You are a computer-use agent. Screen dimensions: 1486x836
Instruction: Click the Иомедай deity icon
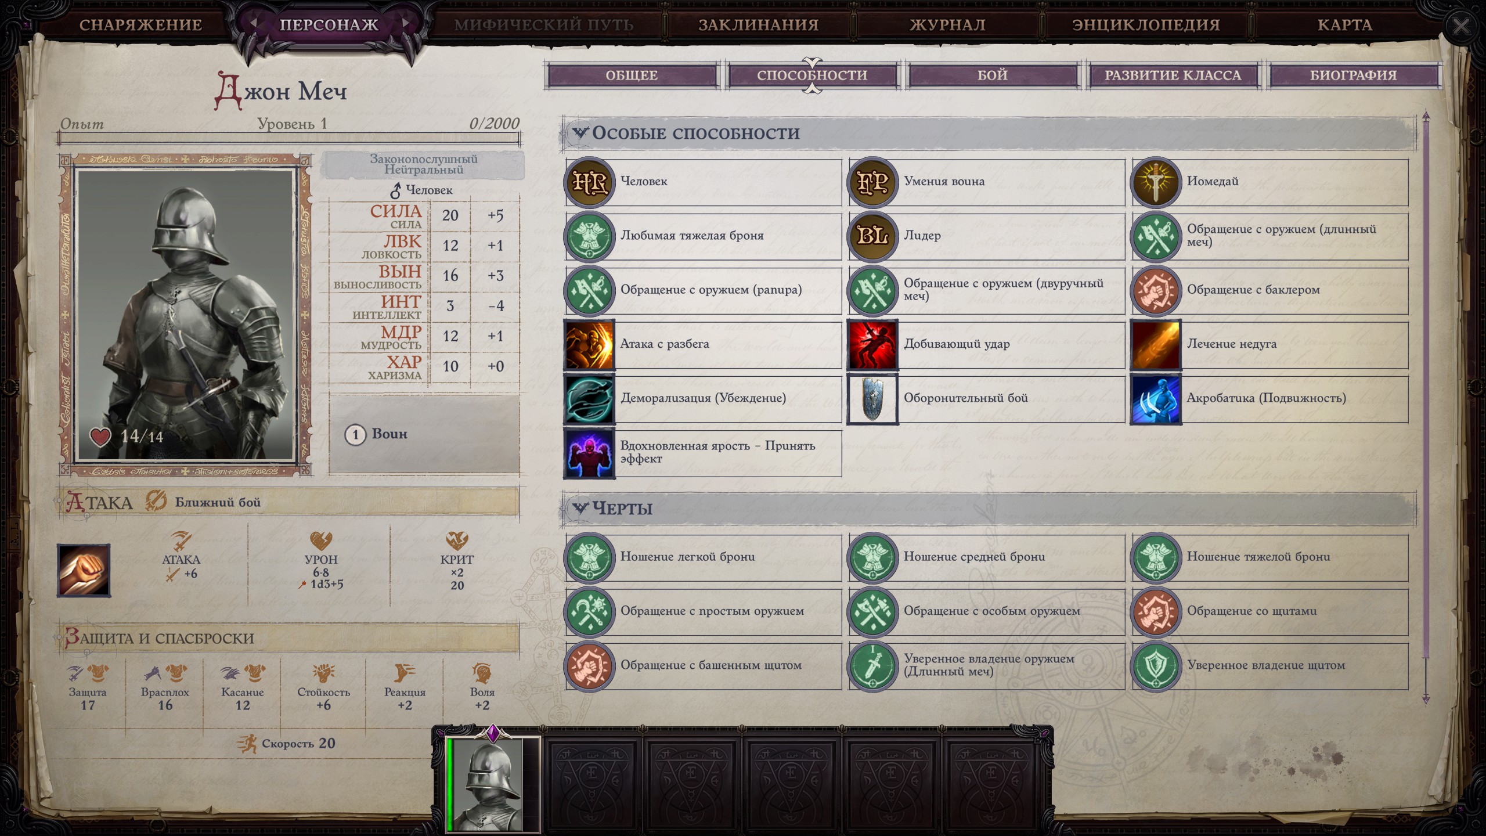1156,182
